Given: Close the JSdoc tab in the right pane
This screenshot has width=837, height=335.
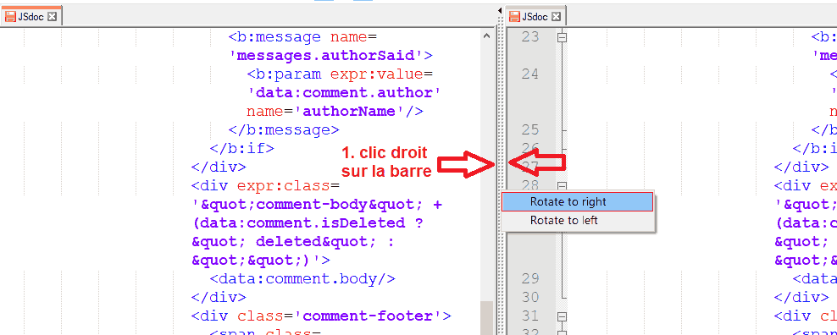Looking at the screenshot, I should click(556, 17).
